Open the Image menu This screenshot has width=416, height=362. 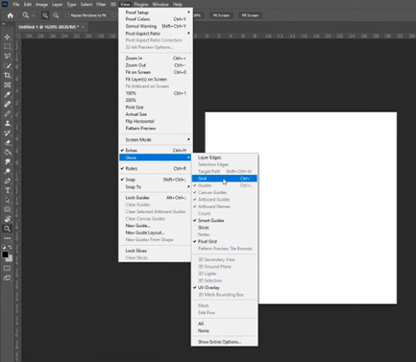point(41,5)
